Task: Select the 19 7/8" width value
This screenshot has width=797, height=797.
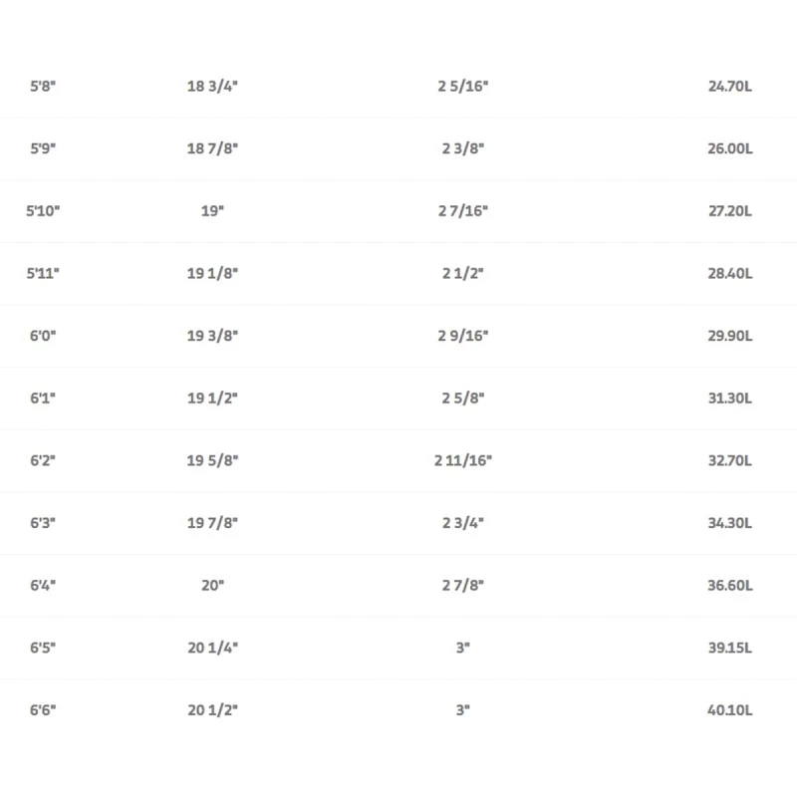Action: [212, 523]
